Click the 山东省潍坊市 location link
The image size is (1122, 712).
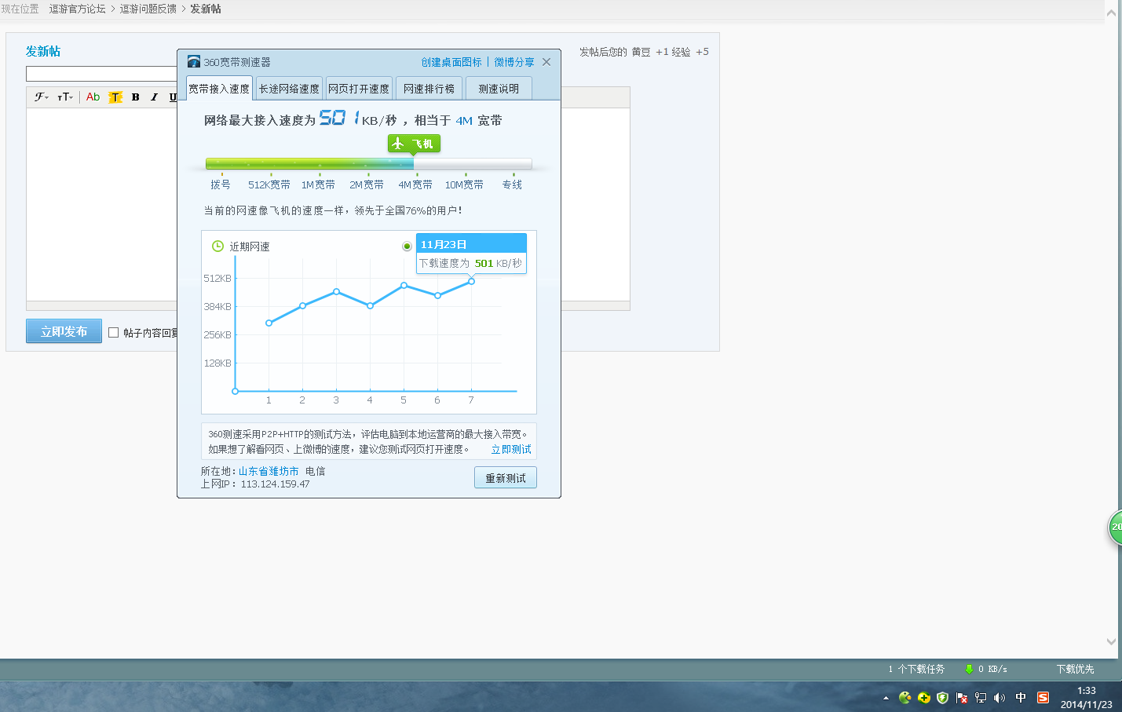point(269,471)
